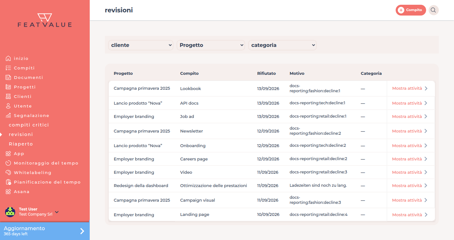Click the Test Company Srl label
This screenshot has height=240, width=454.
[x=36, y=214]
